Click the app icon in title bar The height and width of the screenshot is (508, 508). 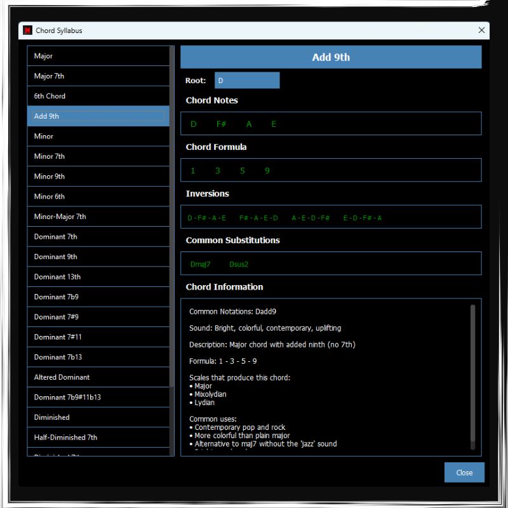pos(27,30)
